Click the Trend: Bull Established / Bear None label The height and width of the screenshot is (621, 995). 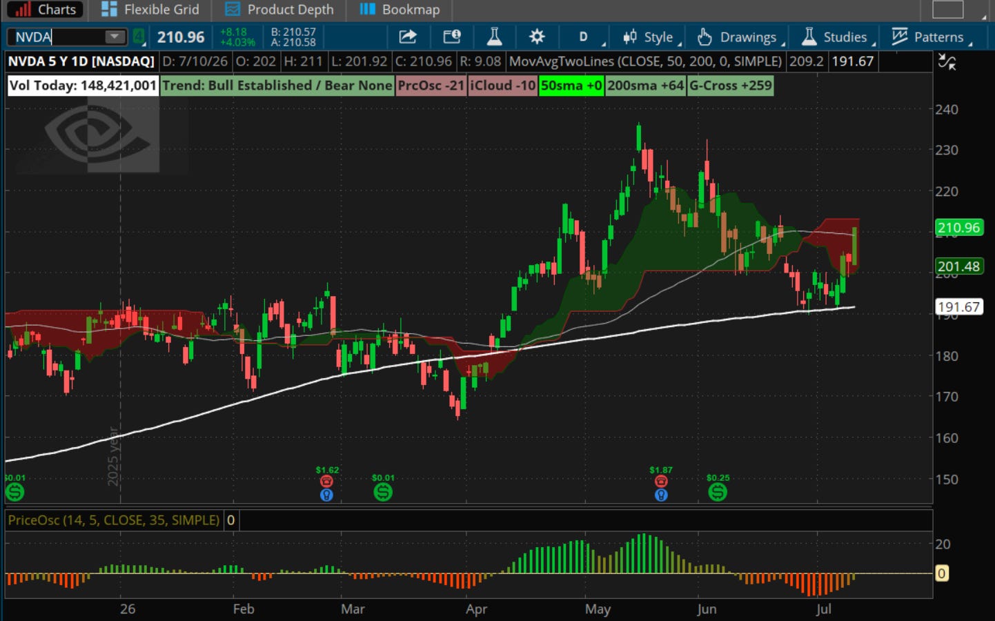click(x=277, y=86)
